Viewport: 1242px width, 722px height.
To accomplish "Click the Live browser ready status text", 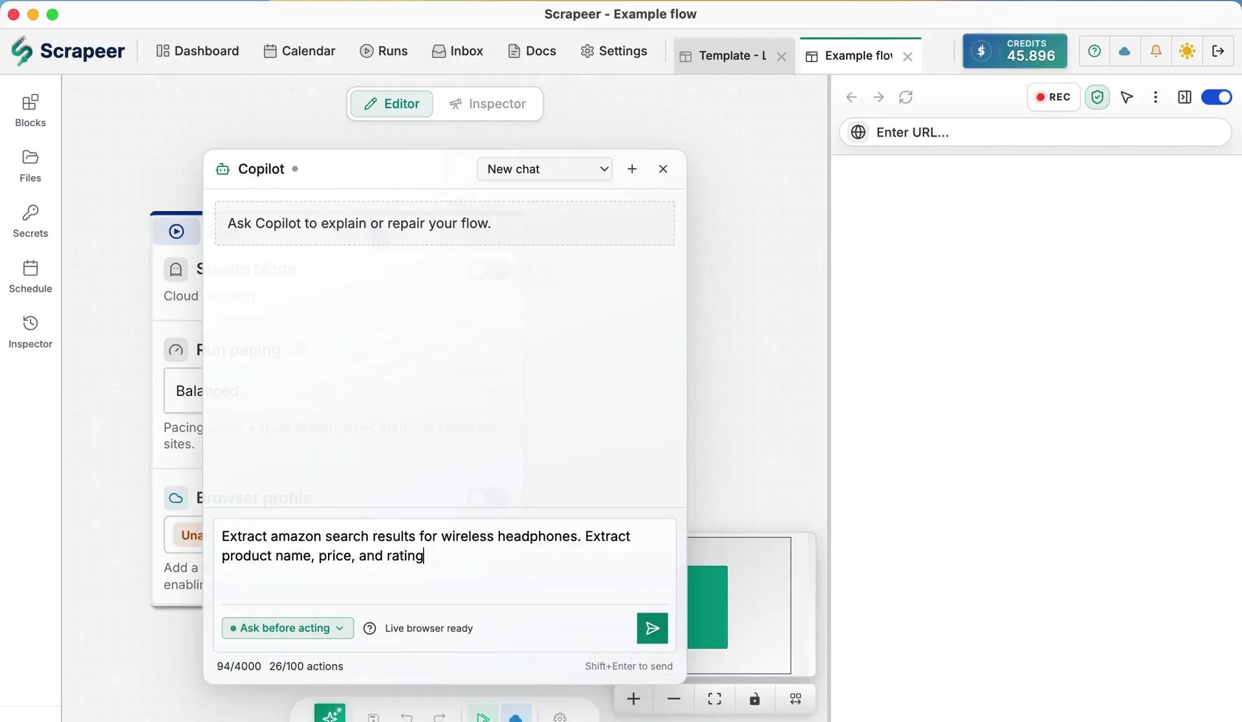I will tap(428, 628).
